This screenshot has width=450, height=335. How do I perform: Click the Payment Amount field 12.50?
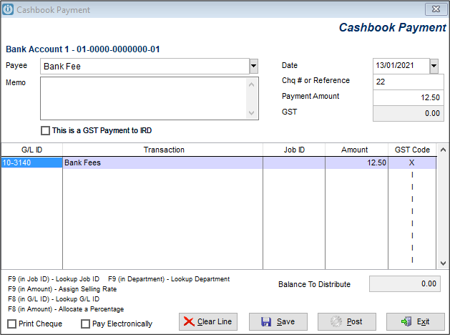coord(409,97)
